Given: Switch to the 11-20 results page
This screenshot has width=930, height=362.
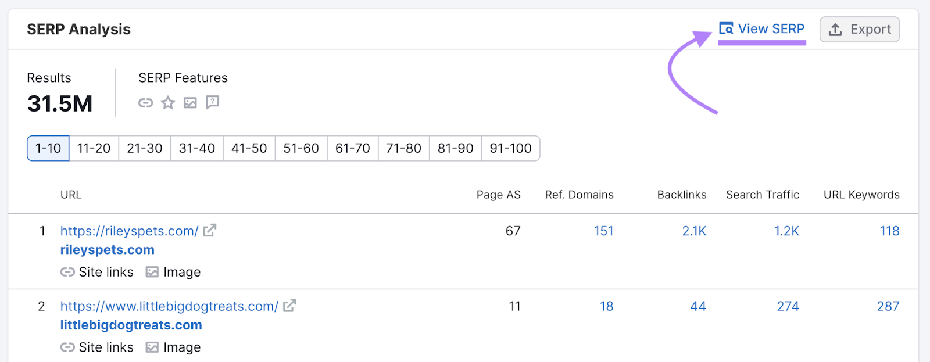Looking at the screenshot, I should click(x=93, y=148).
